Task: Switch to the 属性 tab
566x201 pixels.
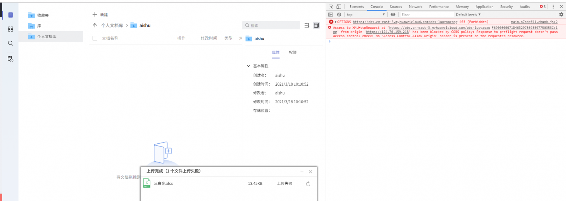Action: pyautogui.click(x=276, y=52)
